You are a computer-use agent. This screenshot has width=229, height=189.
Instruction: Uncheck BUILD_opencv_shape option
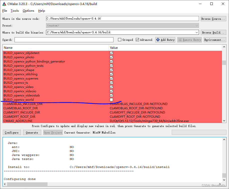[x=111, y=70]
